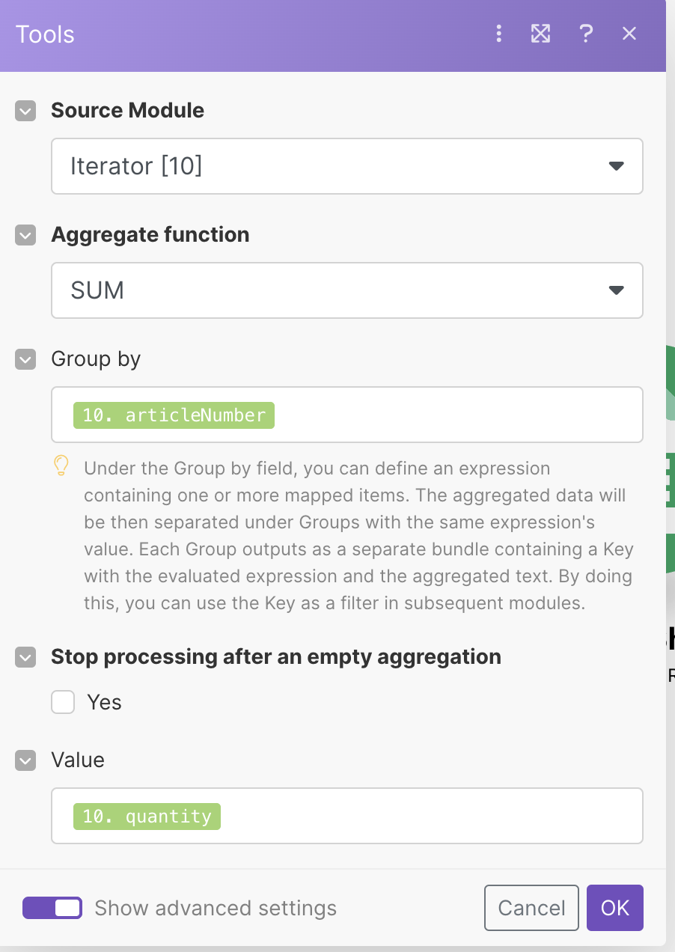Open the three-dot options menu in the Tools header

(x=498, y=34)
